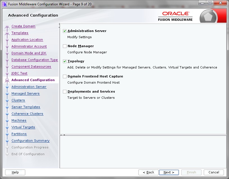Enable the Node Manager checkbox
The height and width of the screenshot is (179, 229).
65,46
